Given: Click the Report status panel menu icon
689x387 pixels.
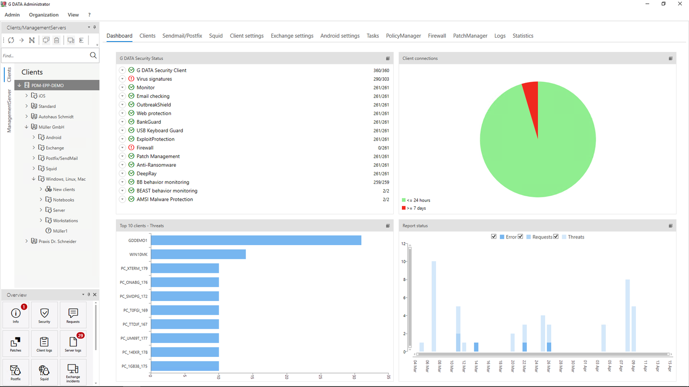Looking at the screenshot, I should pyautogui.click(x=670, y=226).
